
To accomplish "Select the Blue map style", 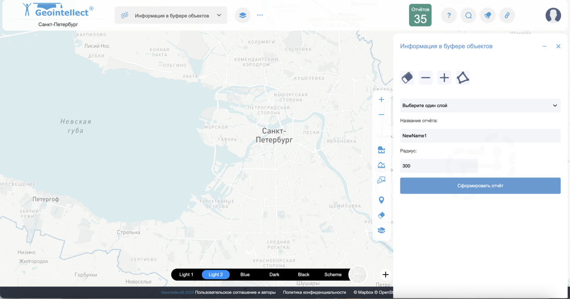I will (x=245, y=275).
